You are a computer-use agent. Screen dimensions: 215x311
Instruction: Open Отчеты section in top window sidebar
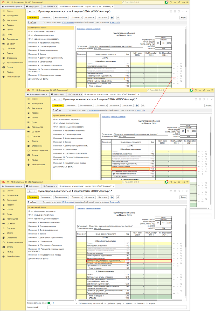pos(10,53)
